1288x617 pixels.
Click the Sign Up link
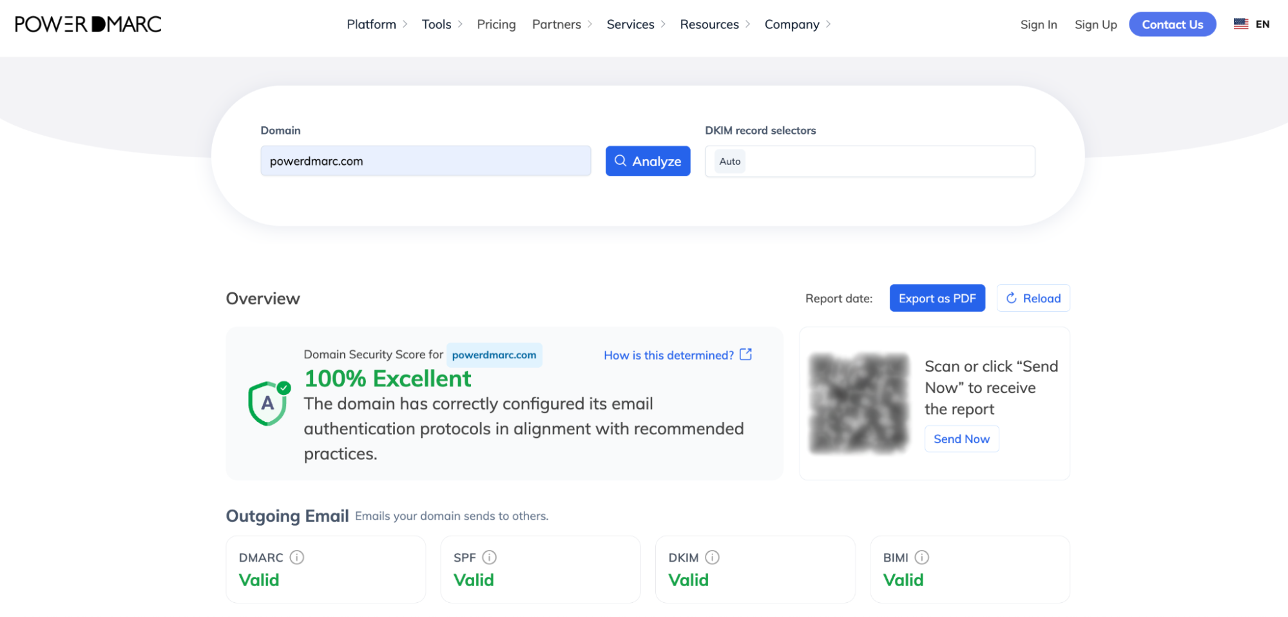(1095, 24)
